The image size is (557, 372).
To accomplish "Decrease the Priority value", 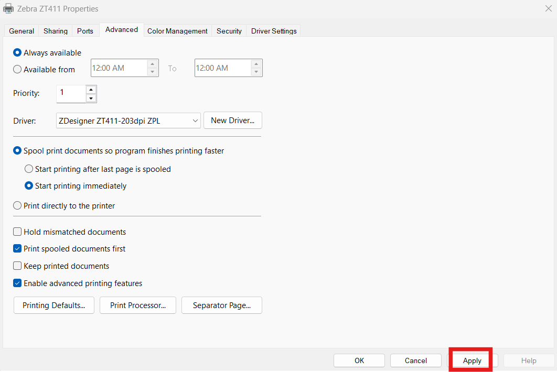I will (91, 99).
